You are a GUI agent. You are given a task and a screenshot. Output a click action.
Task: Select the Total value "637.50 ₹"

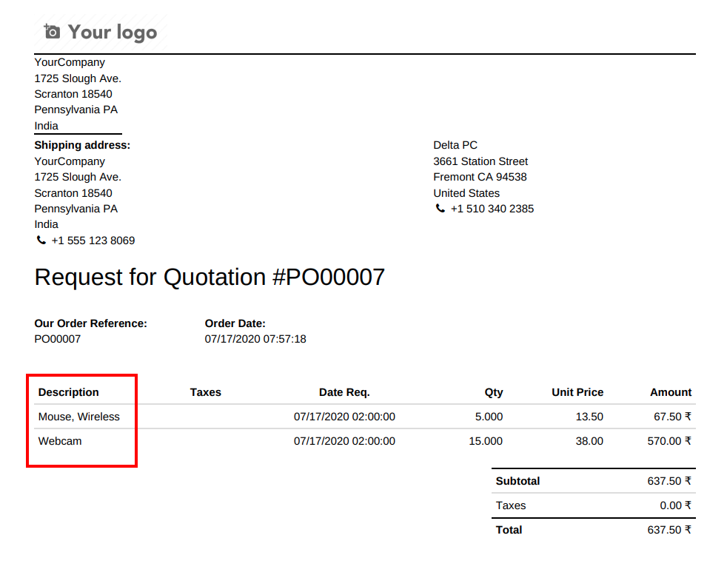[669, 530]
